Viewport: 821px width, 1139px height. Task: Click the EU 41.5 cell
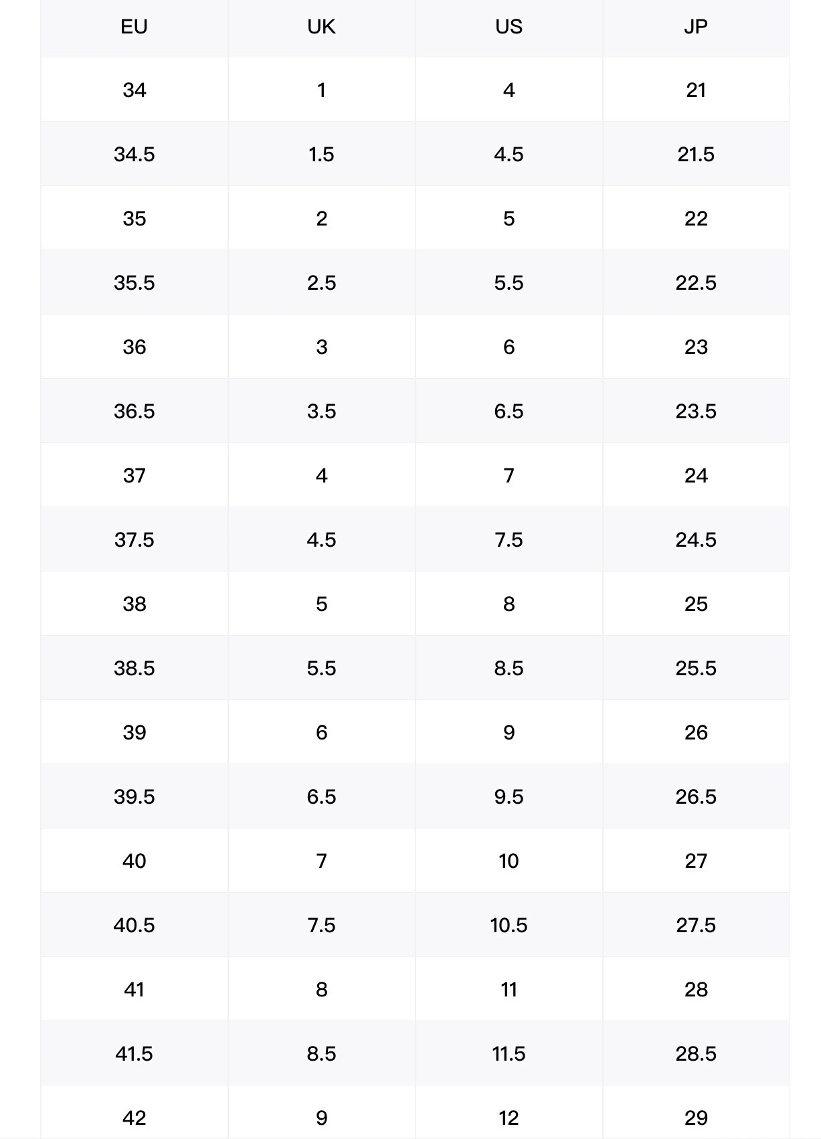pyautogui.click(x=134, y=1053)
